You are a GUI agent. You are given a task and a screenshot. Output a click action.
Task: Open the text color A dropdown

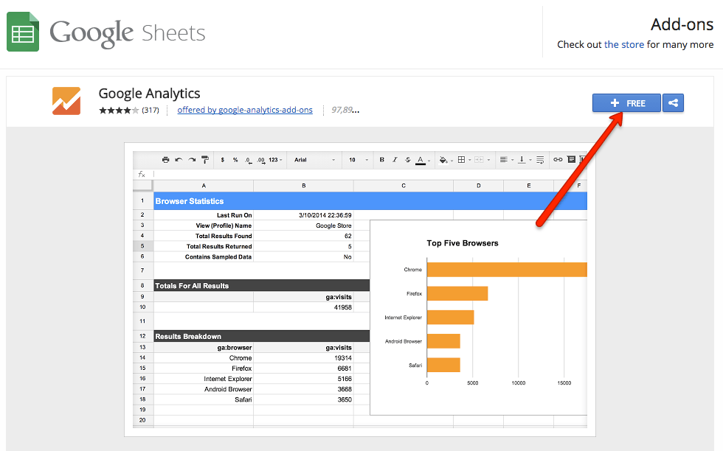[x=423, y=161]
